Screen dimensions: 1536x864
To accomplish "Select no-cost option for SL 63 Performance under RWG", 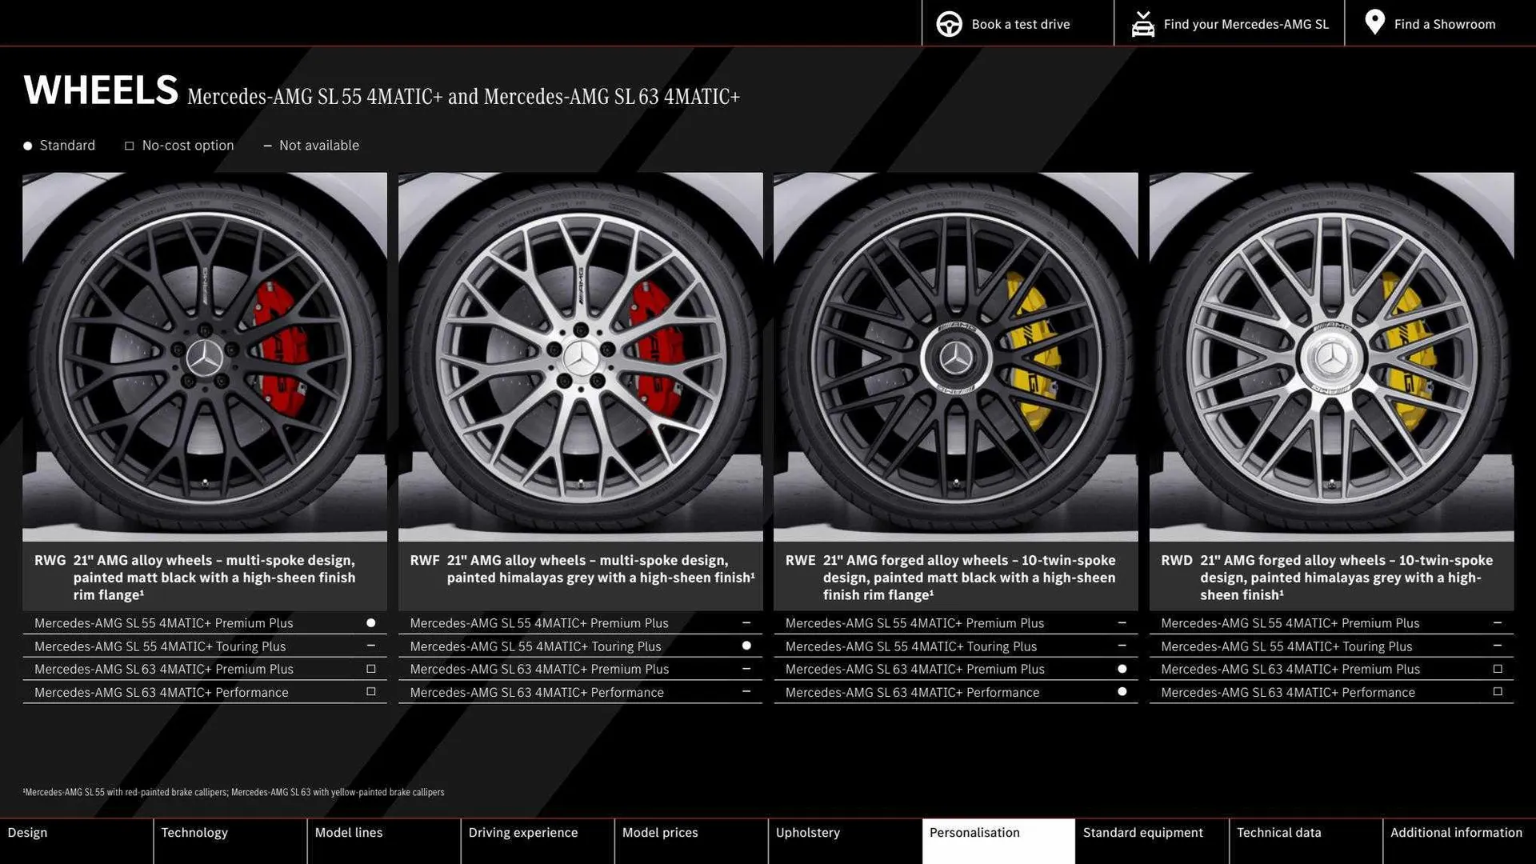I will 370,691.
